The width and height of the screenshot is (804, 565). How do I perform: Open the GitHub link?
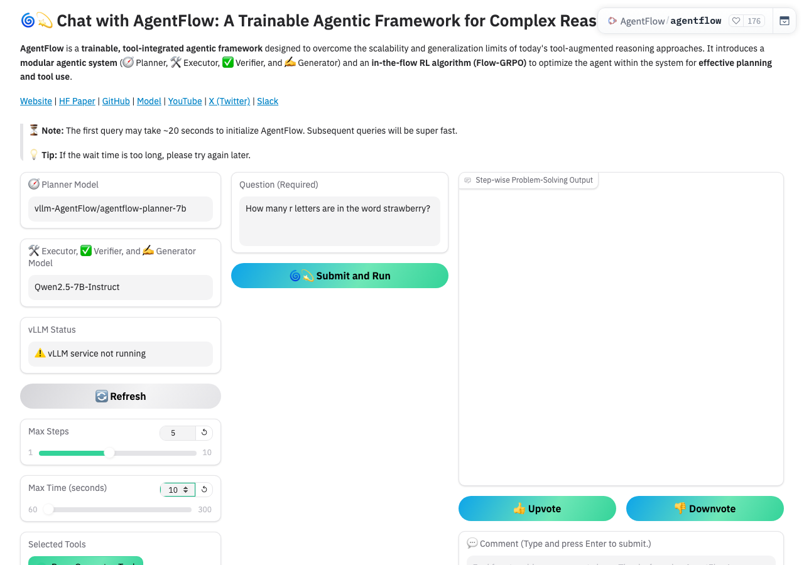[116, 101]
